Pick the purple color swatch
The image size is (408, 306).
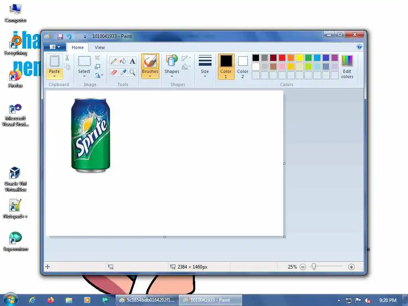[x=335, y=58]
